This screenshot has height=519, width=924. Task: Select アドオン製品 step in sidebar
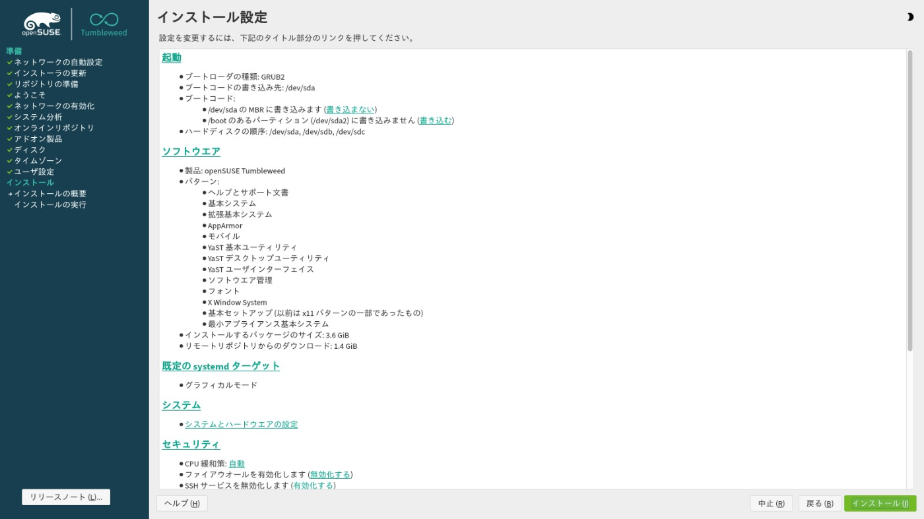coord(38,138)
